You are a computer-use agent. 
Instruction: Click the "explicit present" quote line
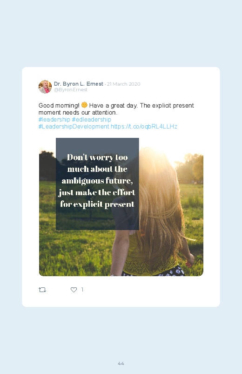[97, 204]
